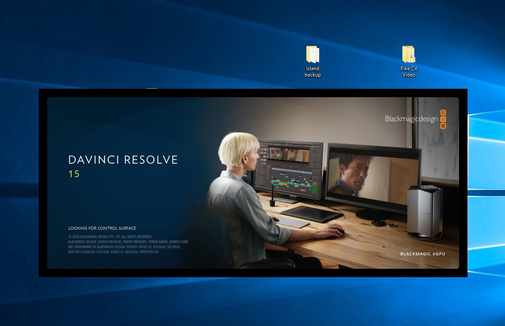
Task: Select the Island backup folder icon
Action: coord(313,54)
